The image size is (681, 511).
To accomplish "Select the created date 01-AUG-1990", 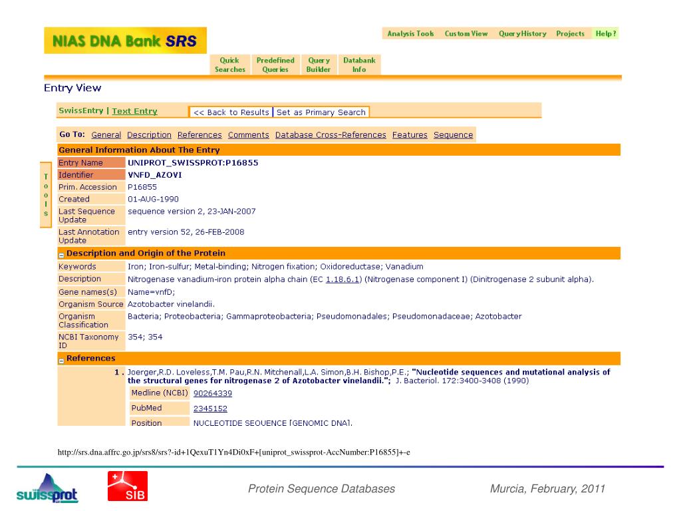I will 153,199.
